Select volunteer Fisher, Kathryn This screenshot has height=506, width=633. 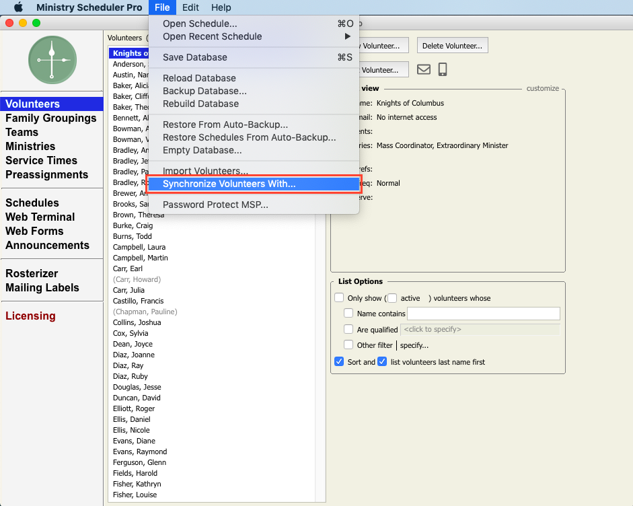pos(137,484)
